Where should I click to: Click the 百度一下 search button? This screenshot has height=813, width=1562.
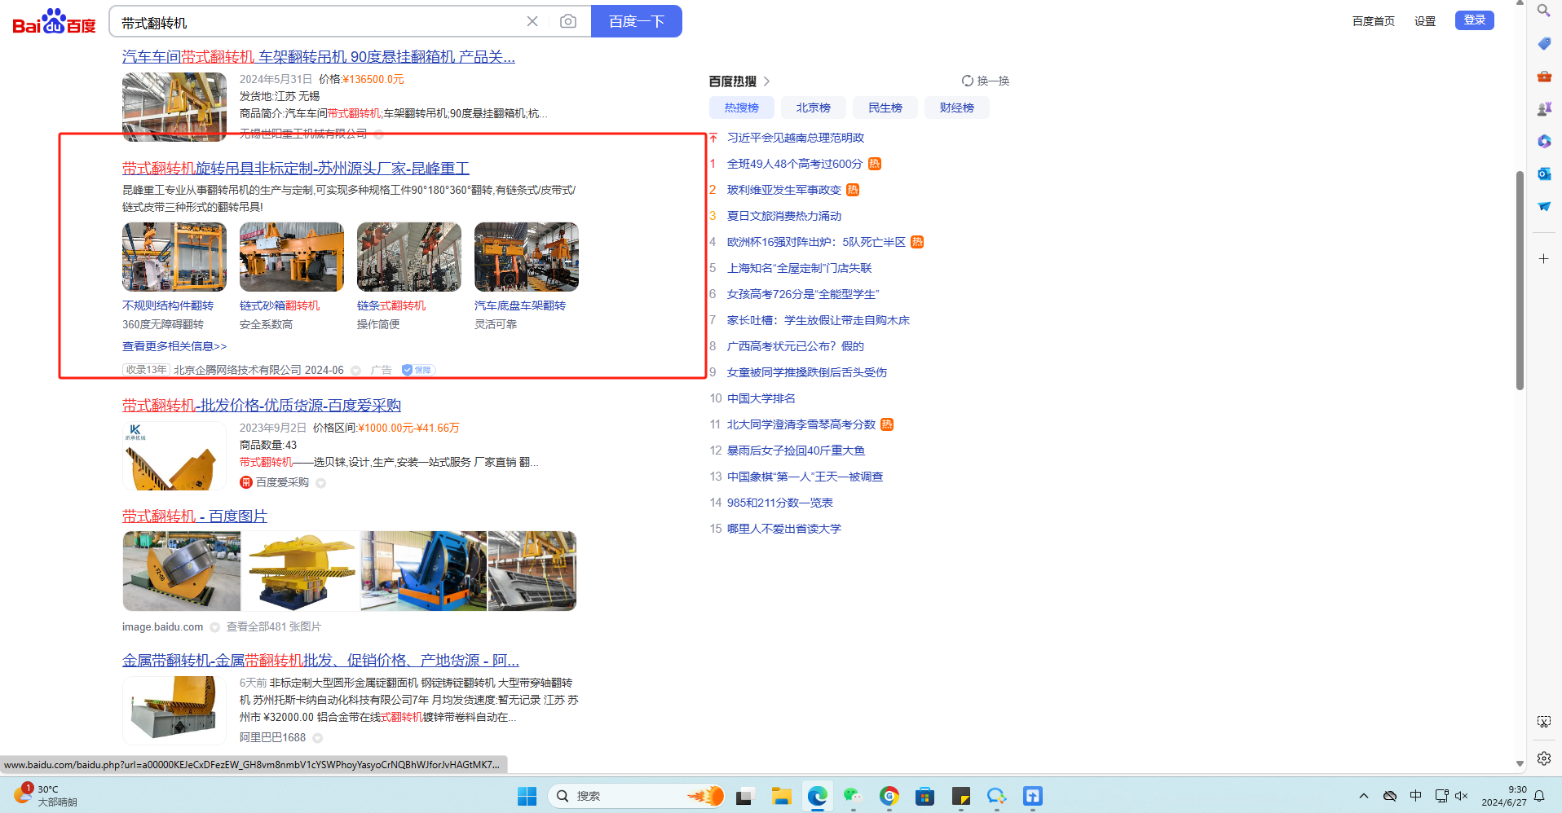636,21
